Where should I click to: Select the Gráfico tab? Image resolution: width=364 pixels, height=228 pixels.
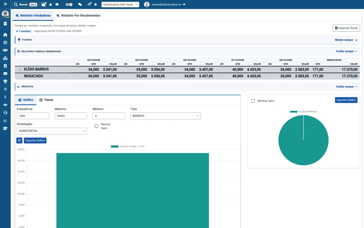coord(26,100)
